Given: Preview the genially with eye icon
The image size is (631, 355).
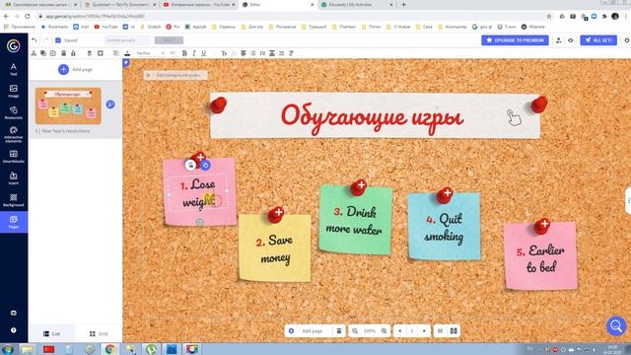Looking at the screenshot, I should [x=571, y=40].
